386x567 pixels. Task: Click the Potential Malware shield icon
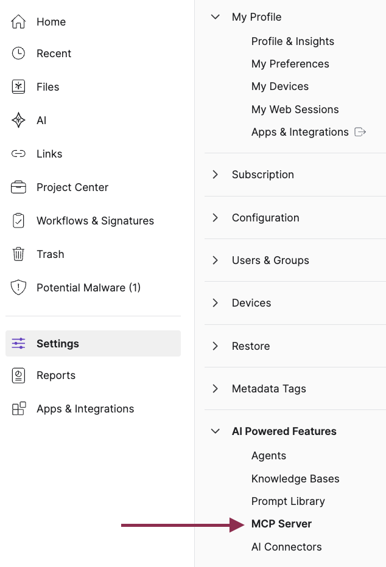click(18, 288)
